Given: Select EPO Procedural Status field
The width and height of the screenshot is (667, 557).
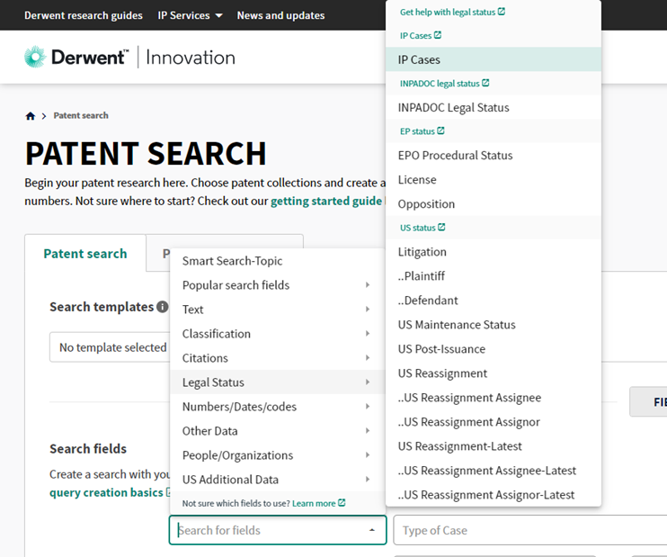Looking at the screenshot, I should [494, 155].
